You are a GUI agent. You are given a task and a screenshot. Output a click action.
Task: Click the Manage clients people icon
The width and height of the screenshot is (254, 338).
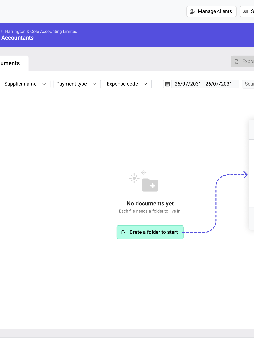point(192,11)
